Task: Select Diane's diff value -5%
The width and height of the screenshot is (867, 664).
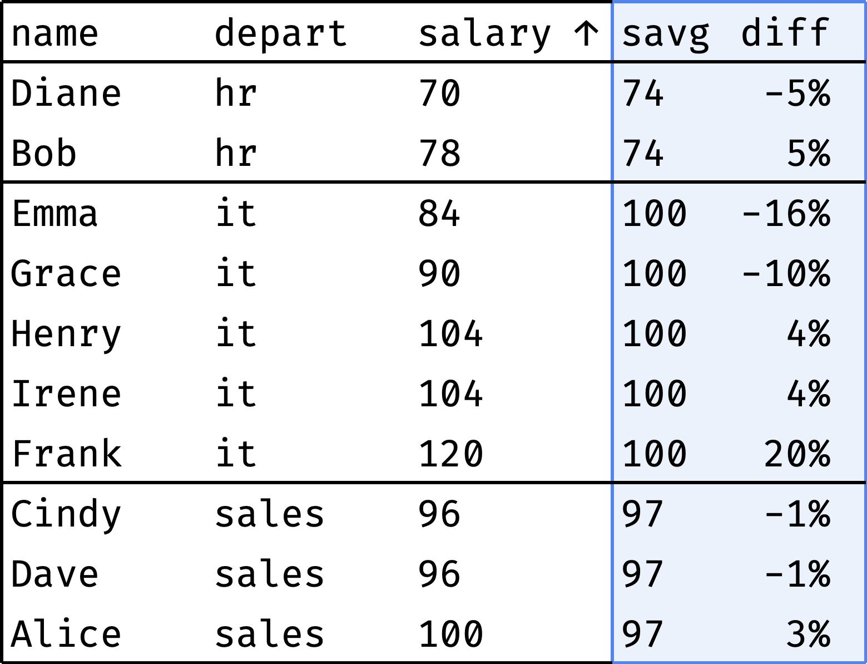Action: tap(797, 93)
